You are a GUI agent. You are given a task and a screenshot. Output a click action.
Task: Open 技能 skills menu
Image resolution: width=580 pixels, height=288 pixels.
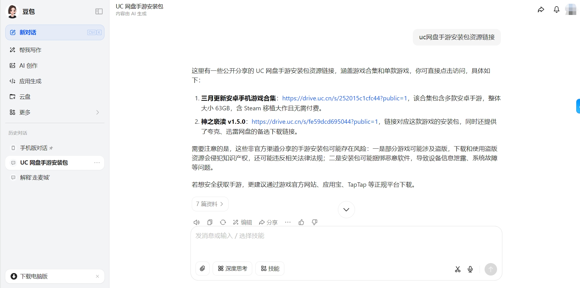point(270,268)
